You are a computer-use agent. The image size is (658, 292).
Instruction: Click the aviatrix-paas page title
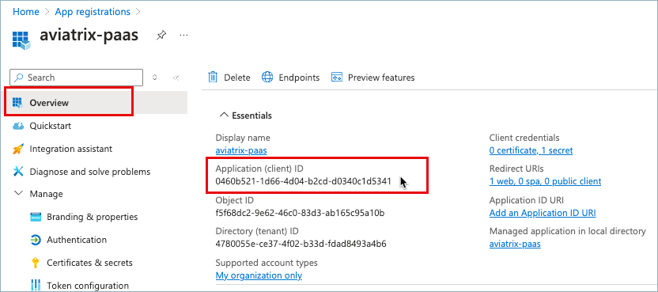89,36
